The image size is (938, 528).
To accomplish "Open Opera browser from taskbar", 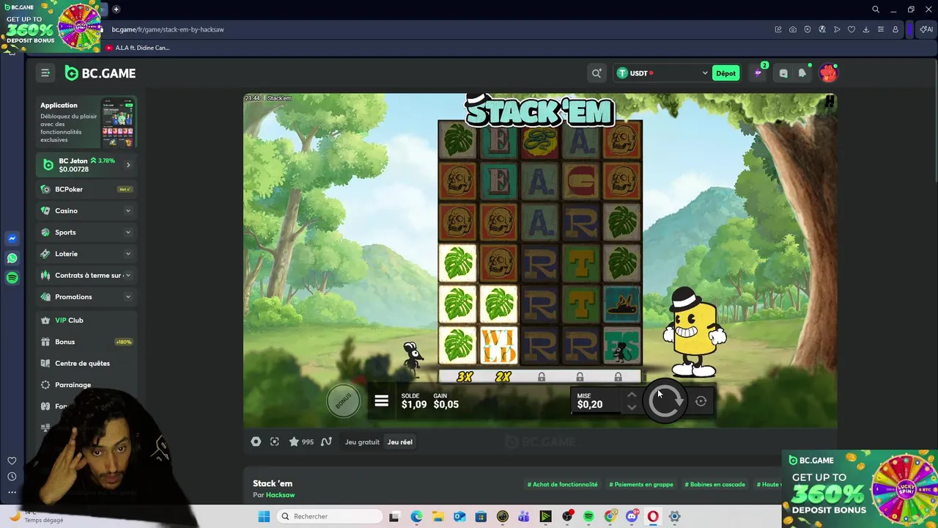I will click(653, 516).
